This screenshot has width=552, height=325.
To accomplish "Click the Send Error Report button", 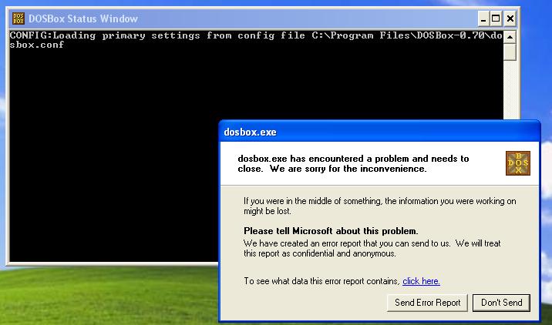I will 427,303.
